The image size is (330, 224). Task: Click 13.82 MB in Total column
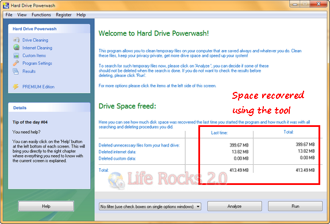coord(306,151)
